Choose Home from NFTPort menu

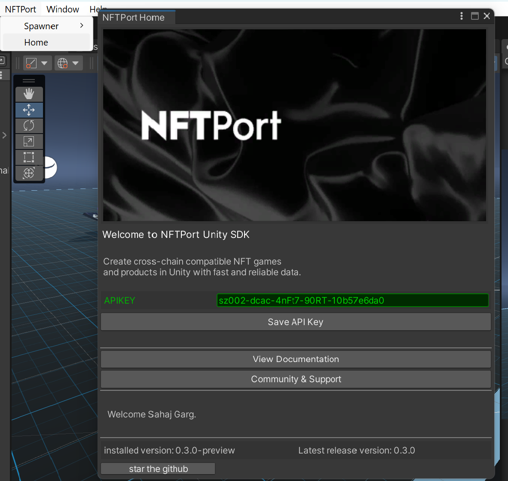point(47,43)
